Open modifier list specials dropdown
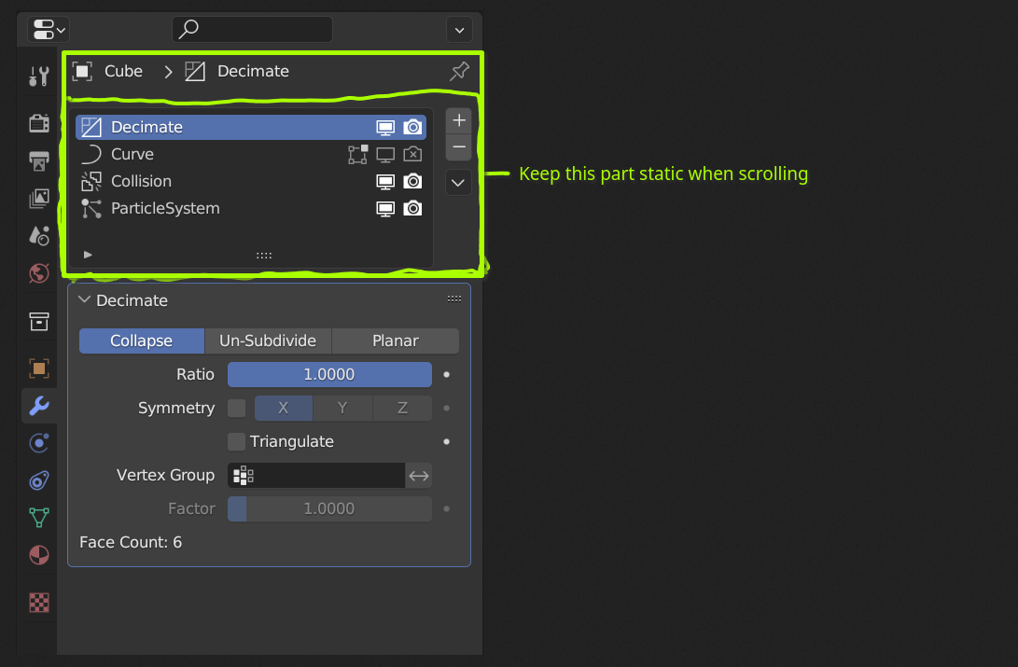 pyautogui.click(x=458, y=182)
